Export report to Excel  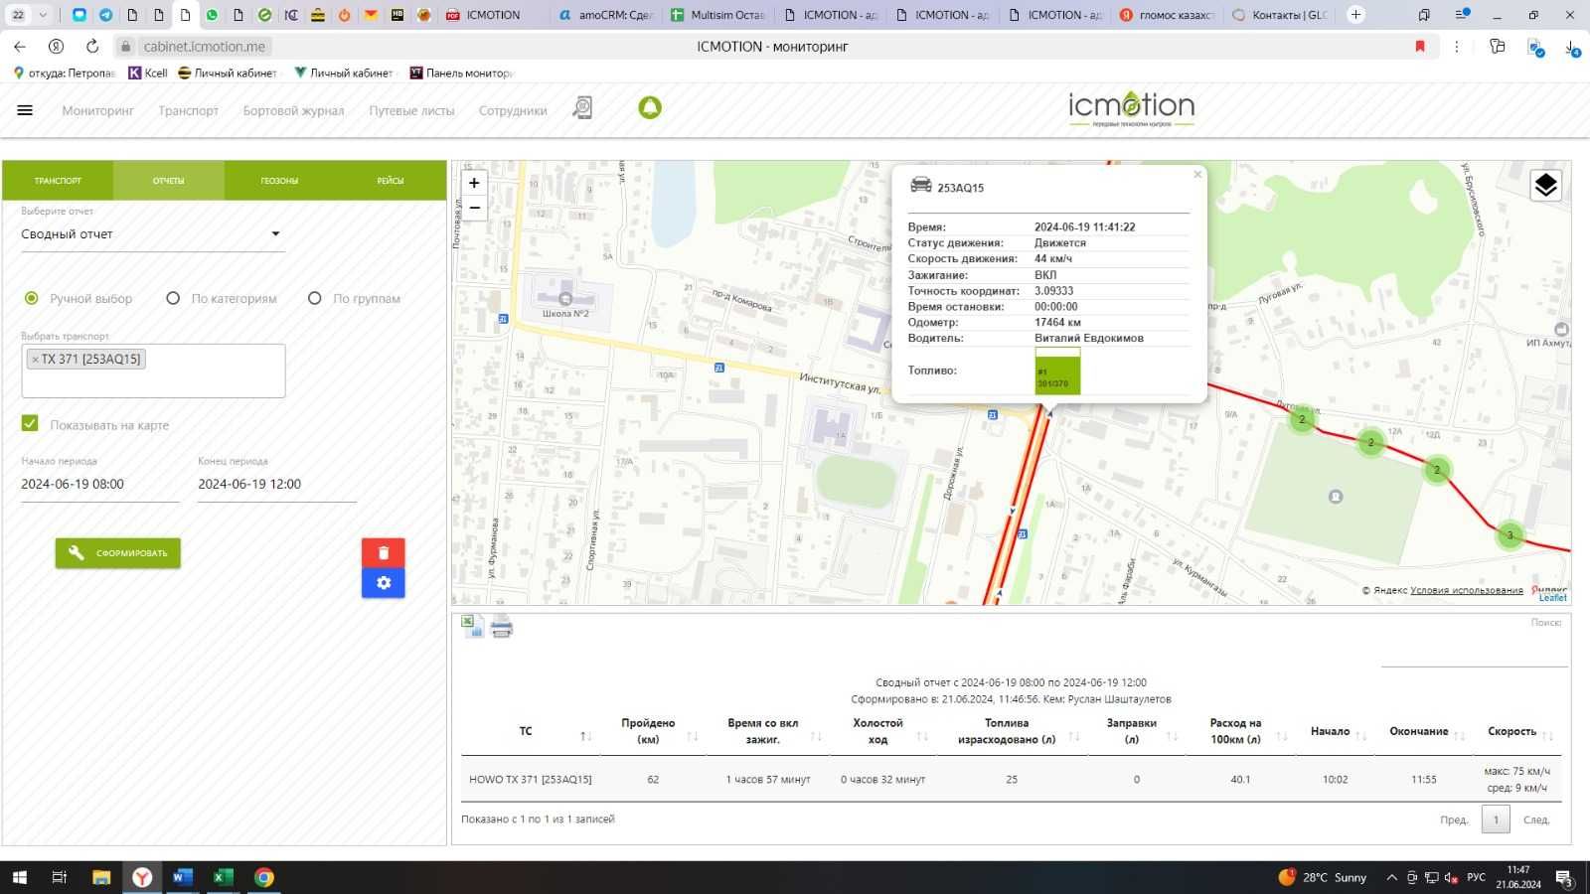click(x=472, y=626)
